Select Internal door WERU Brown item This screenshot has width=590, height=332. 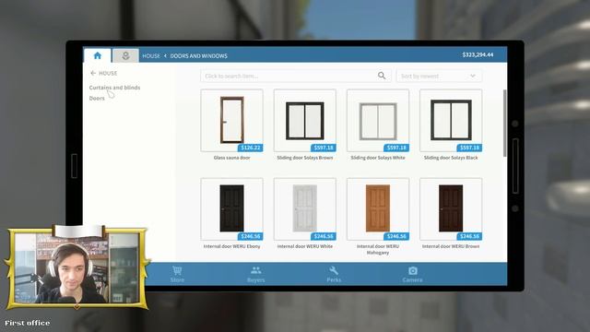pyautogui.click(x=451, y=209)
